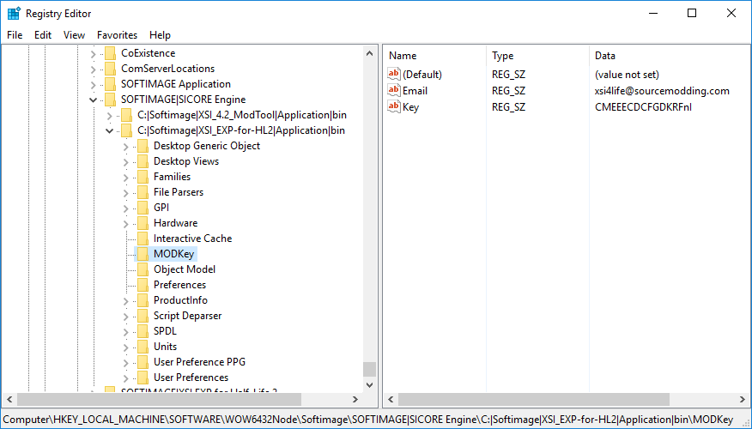Click the Hardware folder icon
752x429 pixels.
[143, 223]
